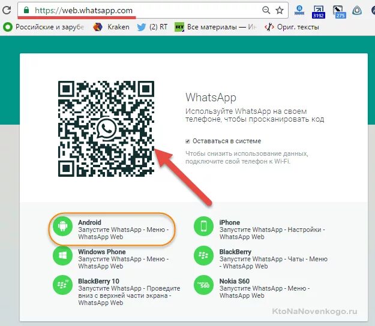This screenshot has height=326, width=375.
Task: Click the blue stamp-shaped extension icon
Action: point(299,10)
